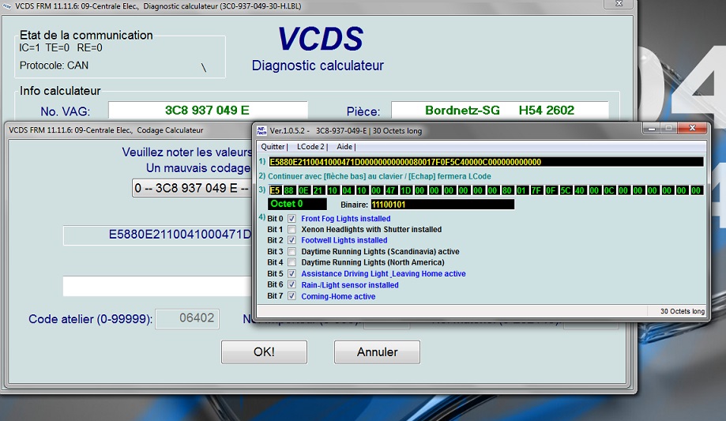The width and height of the screenshot is (726, 421).
Task: Open the LCode 2 menu
Action: coord(311,147)
